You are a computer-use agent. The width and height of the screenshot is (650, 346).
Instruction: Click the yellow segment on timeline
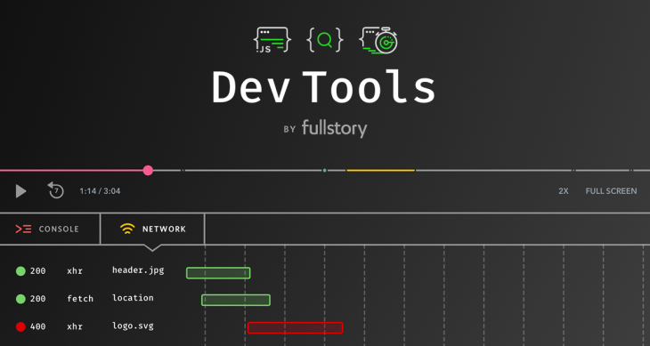coord(380,171)
